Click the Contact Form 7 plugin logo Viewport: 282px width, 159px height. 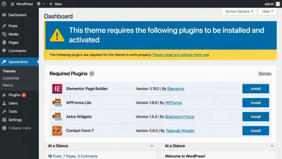pyautogui.click(x=57, y=131)
